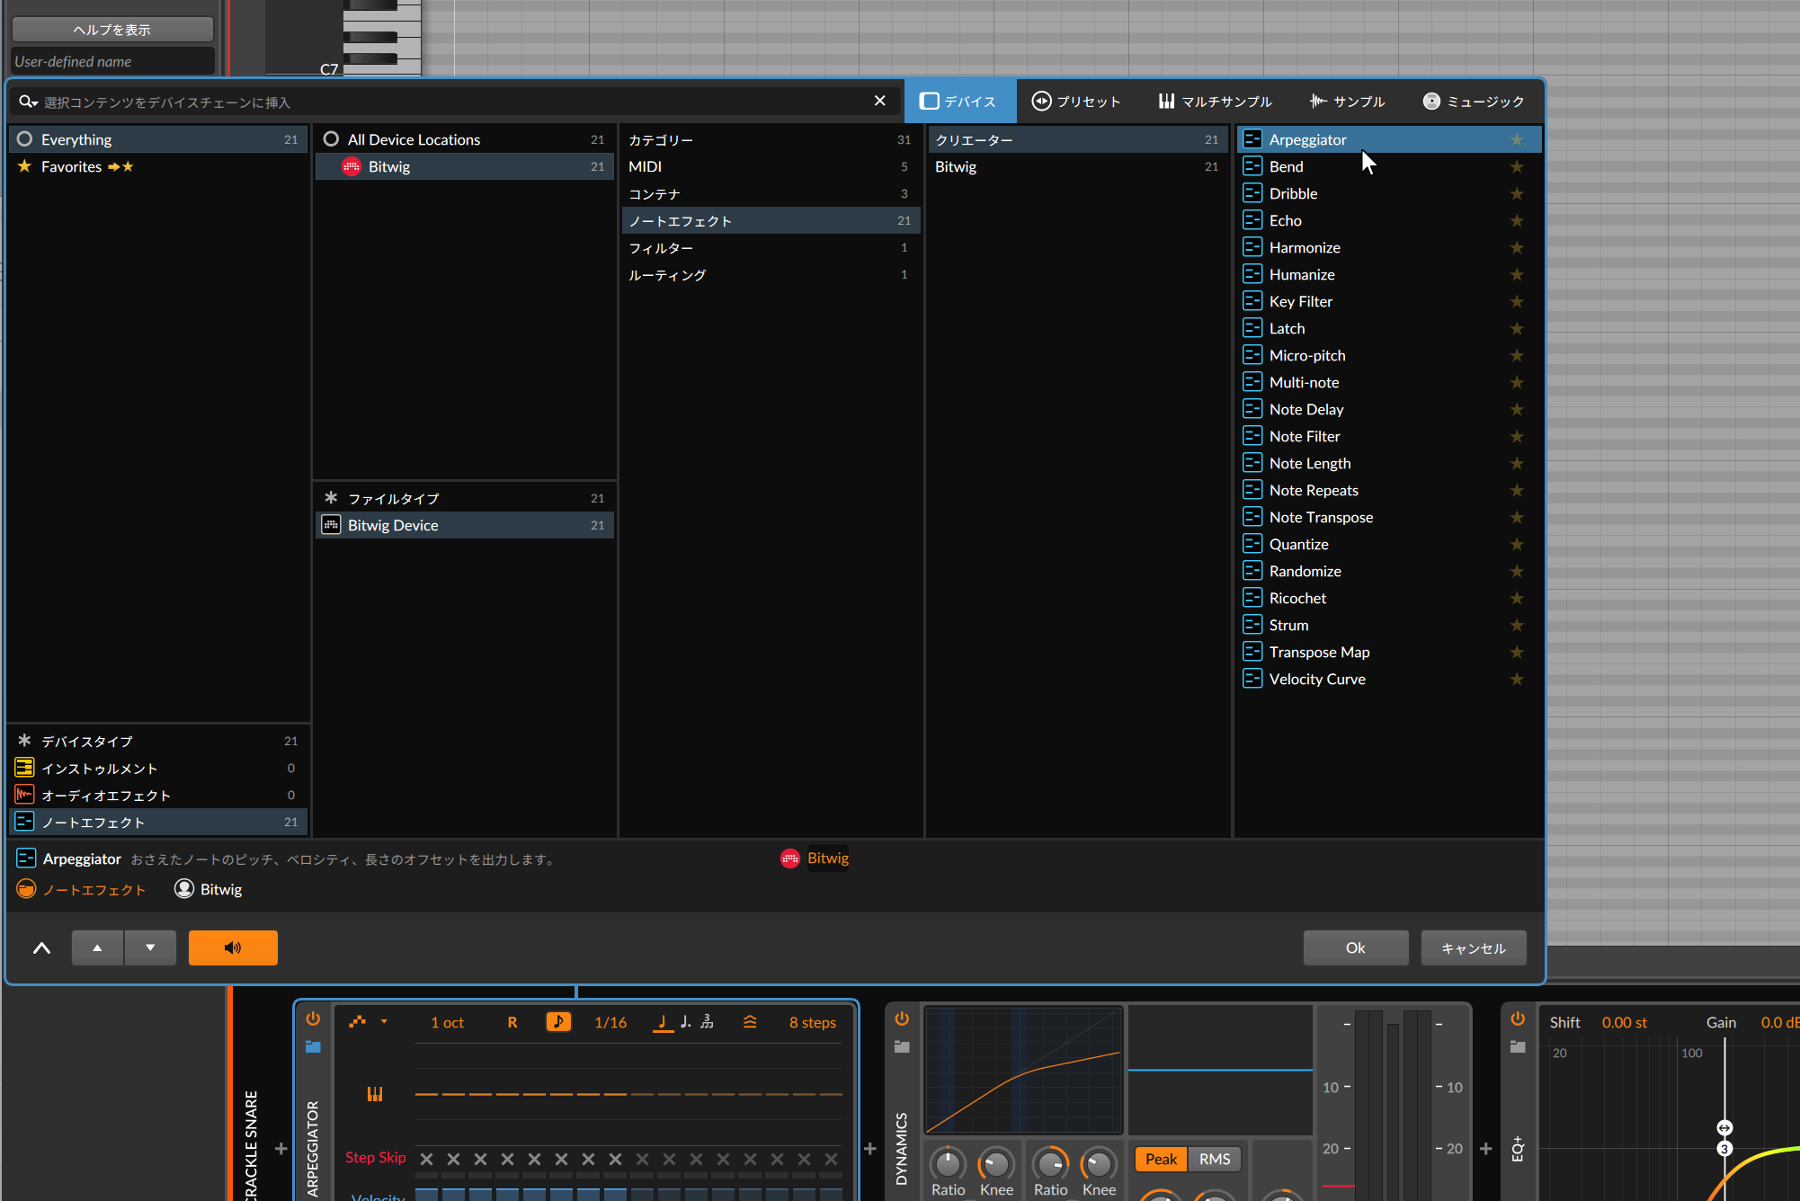Click the Key Filter device icon

(1252, 301)
